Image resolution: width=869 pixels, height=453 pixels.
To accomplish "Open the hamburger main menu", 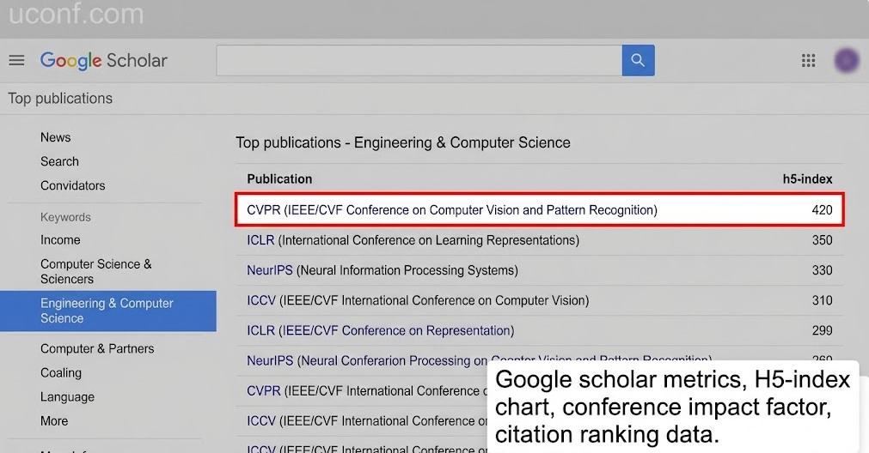I will coord(16,60).
